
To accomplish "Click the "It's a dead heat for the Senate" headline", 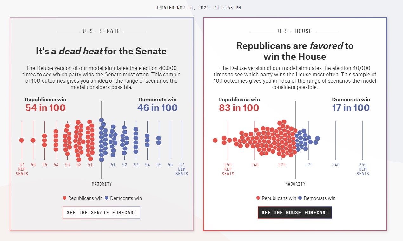I will [x=101, y=51].
